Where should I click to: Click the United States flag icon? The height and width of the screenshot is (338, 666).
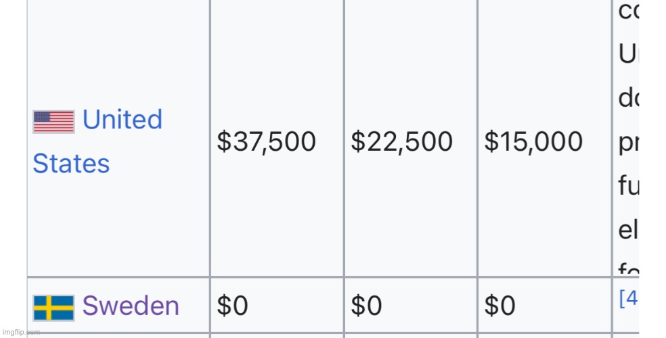coord(53,122)
